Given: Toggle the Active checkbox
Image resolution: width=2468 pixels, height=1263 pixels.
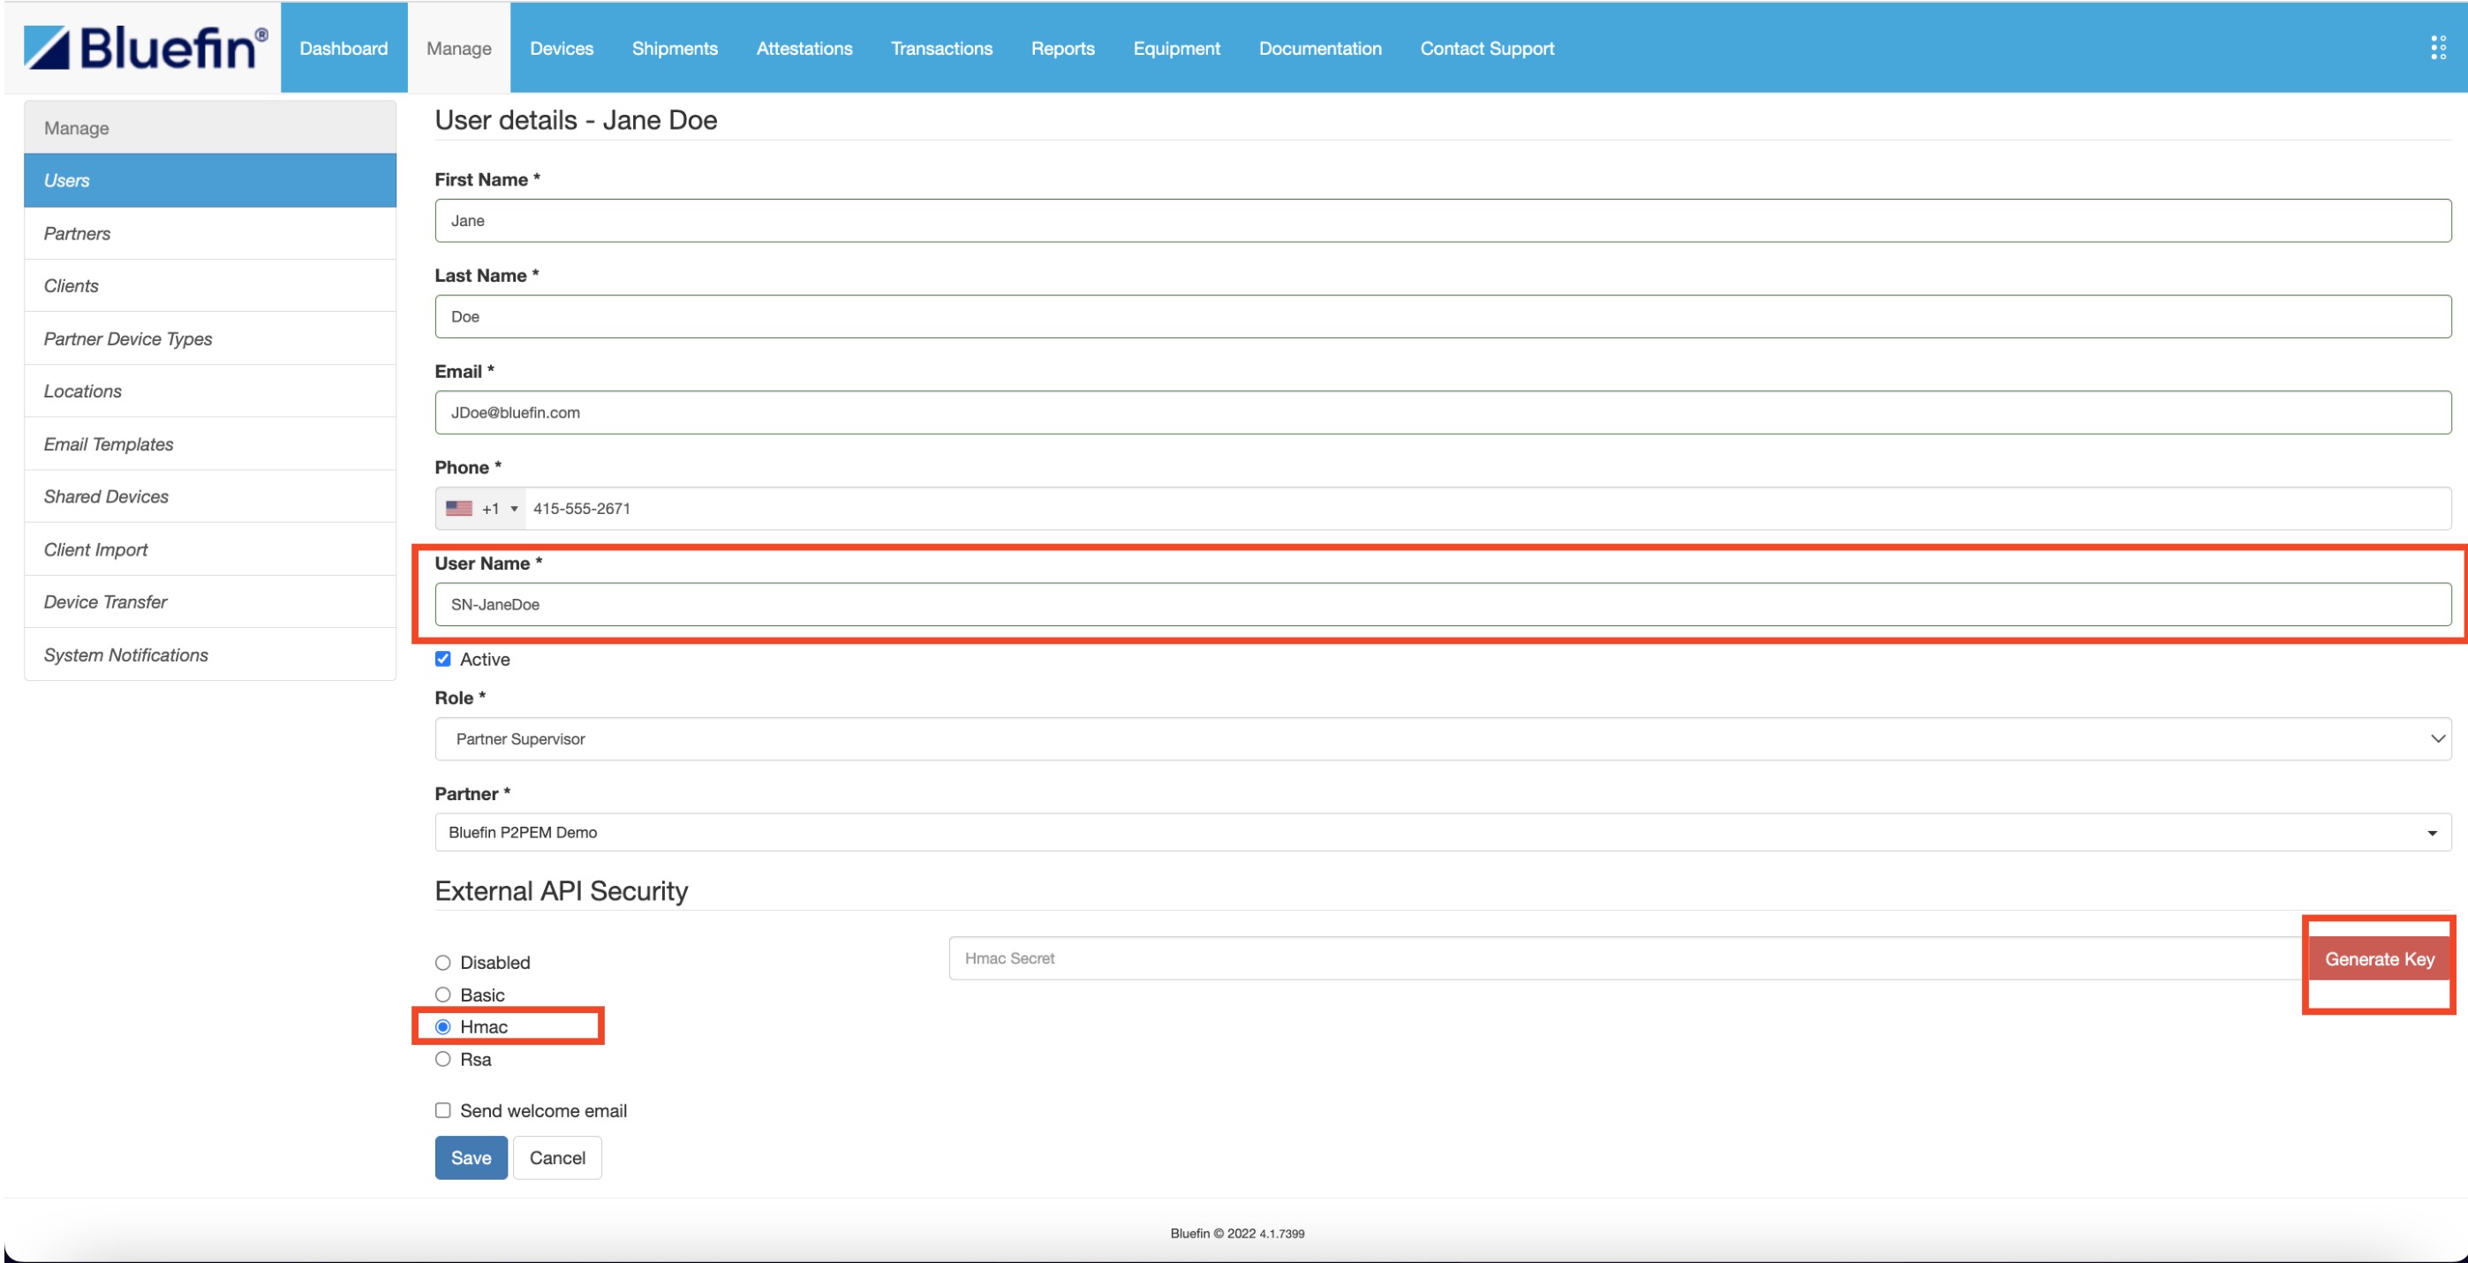Looking at the screenshot, I should point(442,659).
